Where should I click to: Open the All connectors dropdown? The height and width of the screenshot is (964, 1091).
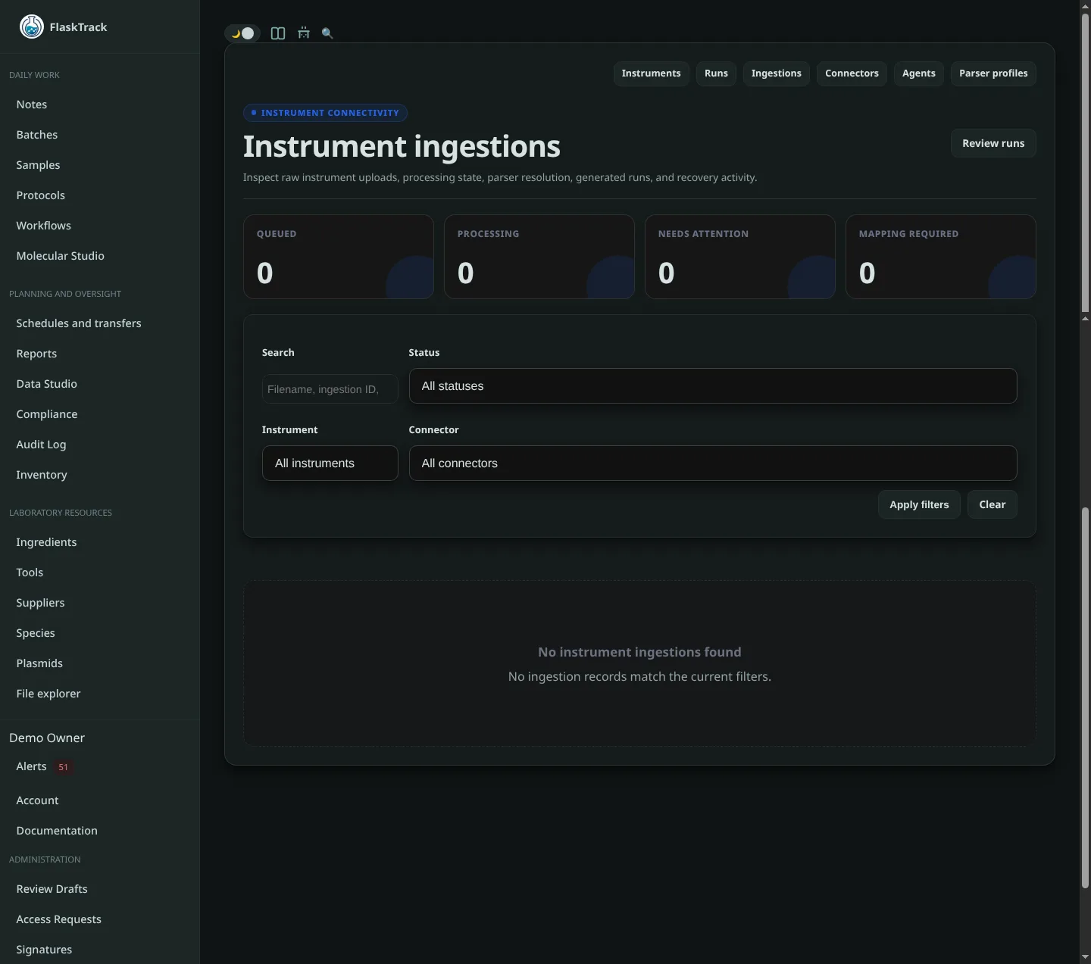click(x=712, y=463)
